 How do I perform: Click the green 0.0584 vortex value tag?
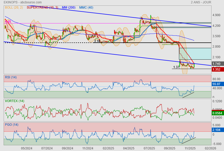(x=217, y=113)
